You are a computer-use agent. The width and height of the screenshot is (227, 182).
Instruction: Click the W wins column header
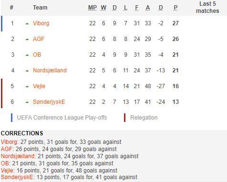coord(103,8)
